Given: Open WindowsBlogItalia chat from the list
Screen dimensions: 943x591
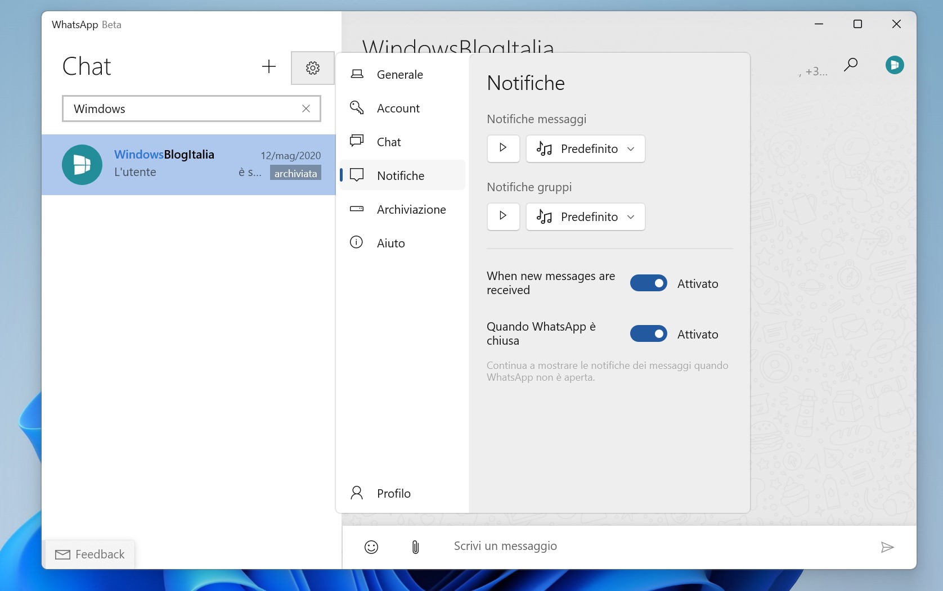Looking at the screenshot, I should (188, 165).
